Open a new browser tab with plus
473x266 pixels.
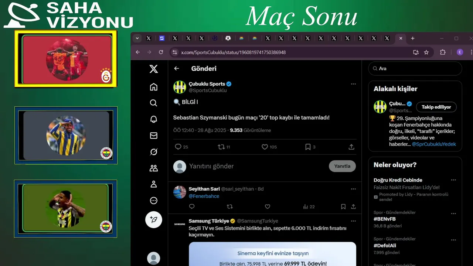pyautogui.click(x=413, y=38)
